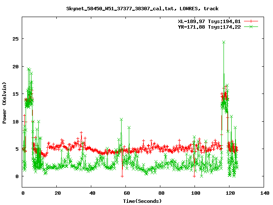Click the tallest green peak data point near 24 Kelvin

224,42
